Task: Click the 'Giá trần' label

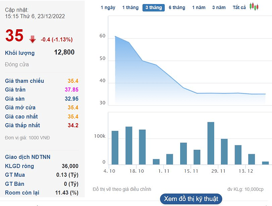Action: tap(15, 90)
